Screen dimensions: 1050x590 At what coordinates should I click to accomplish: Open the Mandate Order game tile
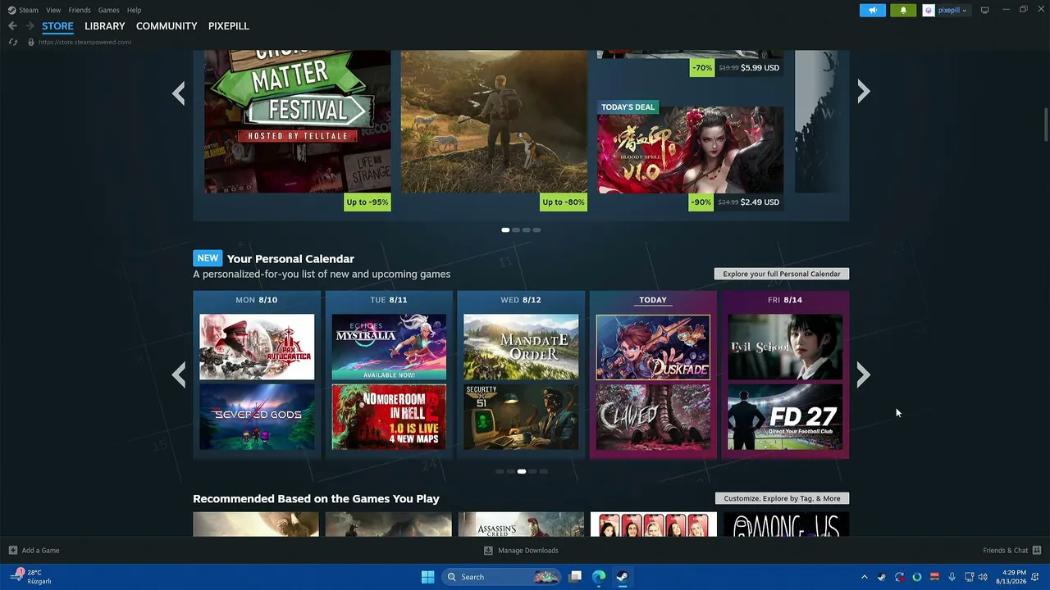(x=521, y=347)
